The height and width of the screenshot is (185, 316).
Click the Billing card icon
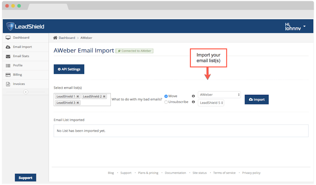point(8,75)
